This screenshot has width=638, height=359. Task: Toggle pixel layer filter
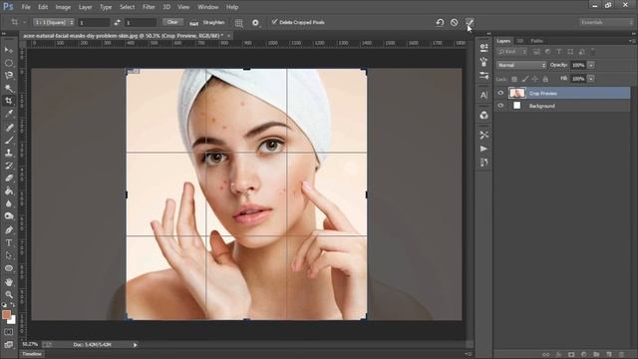pos(536,52)
